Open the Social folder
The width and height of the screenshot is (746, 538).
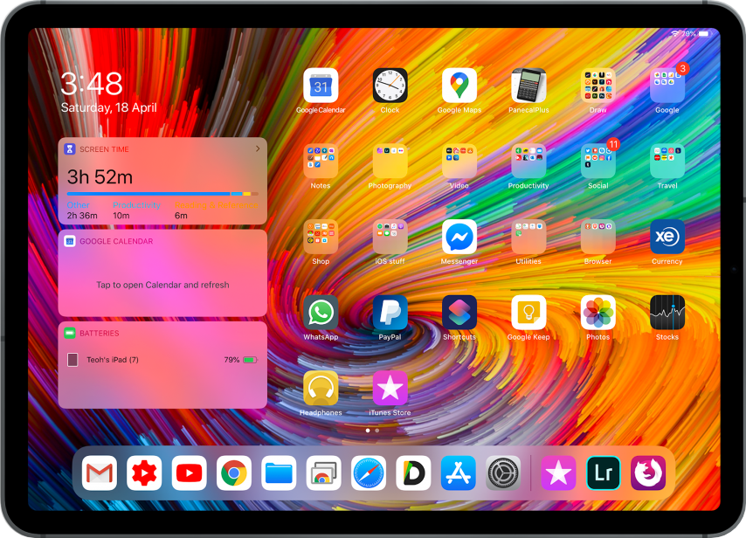pyautogui.click(x=598, y=162)
